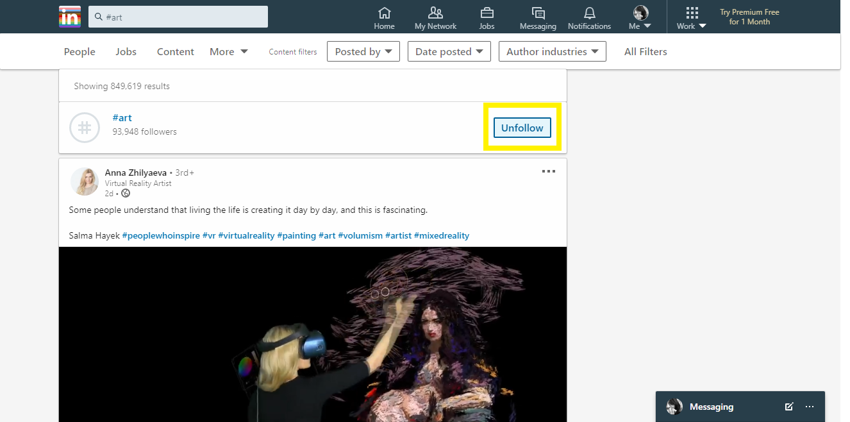The height and width of the screenshot is (422, 850).
Task: Click the #mixedreality hashtag
Action: click(442, 235)
